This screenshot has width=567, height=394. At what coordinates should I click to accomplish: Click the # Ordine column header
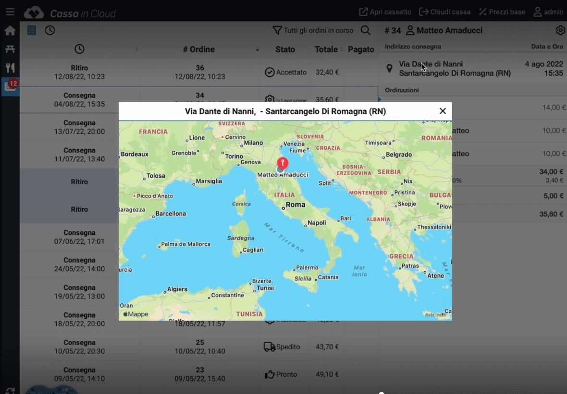pos(199,49)
